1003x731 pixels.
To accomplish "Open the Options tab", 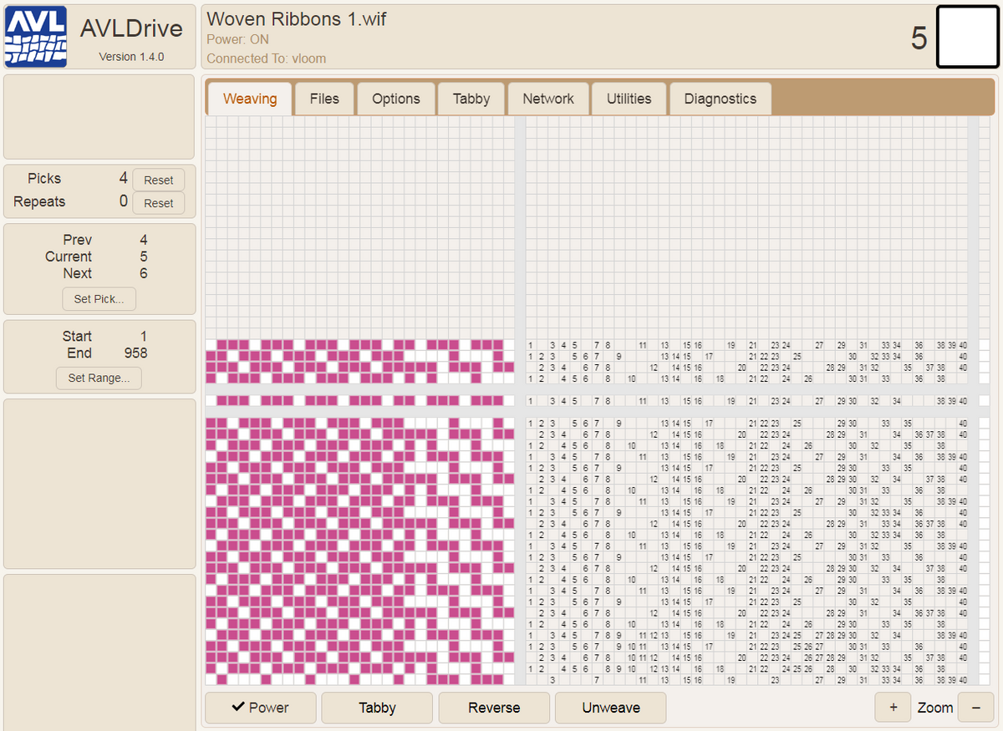I will [x=395, y=99].
